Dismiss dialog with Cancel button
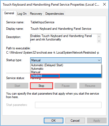This screenshot has width=109, height=126. (x=75, y=121)
